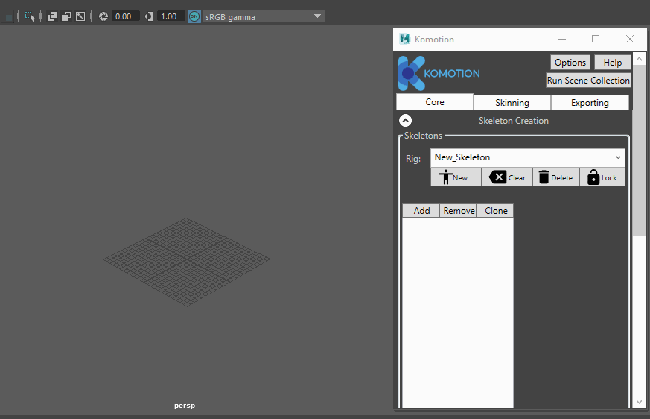Switch to the Skinning tab
This screenshot has height=419, width=650.
pyautogui.click(x=512, y=103)
